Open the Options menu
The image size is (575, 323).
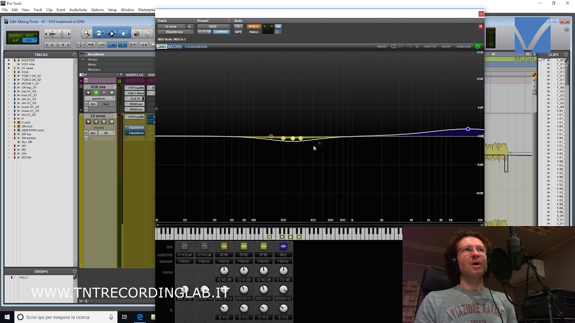click(97, 10)
